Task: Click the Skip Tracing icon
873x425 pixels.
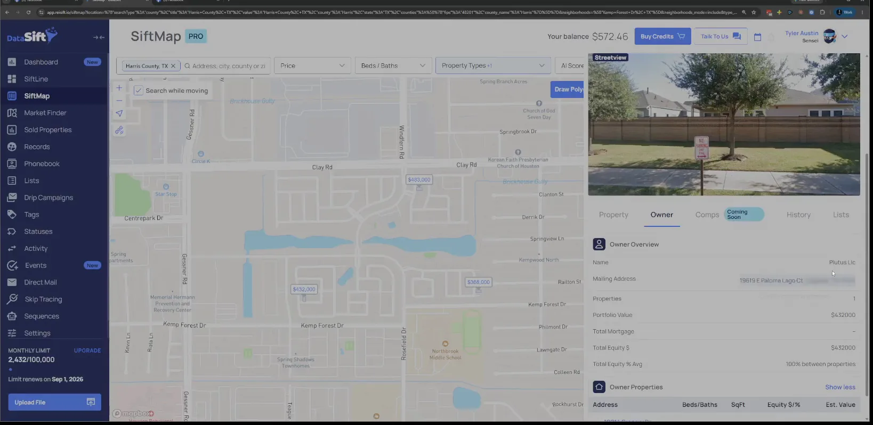Action: pos(12,299)
